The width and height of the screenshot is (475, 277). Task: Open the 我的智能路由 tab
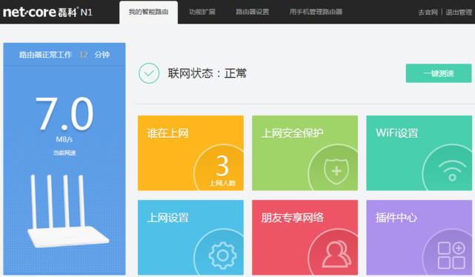point(148,12)
